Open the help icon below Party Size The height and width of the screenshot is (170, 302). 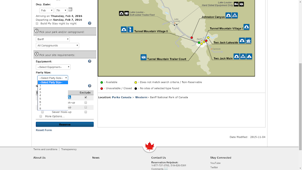90,86
